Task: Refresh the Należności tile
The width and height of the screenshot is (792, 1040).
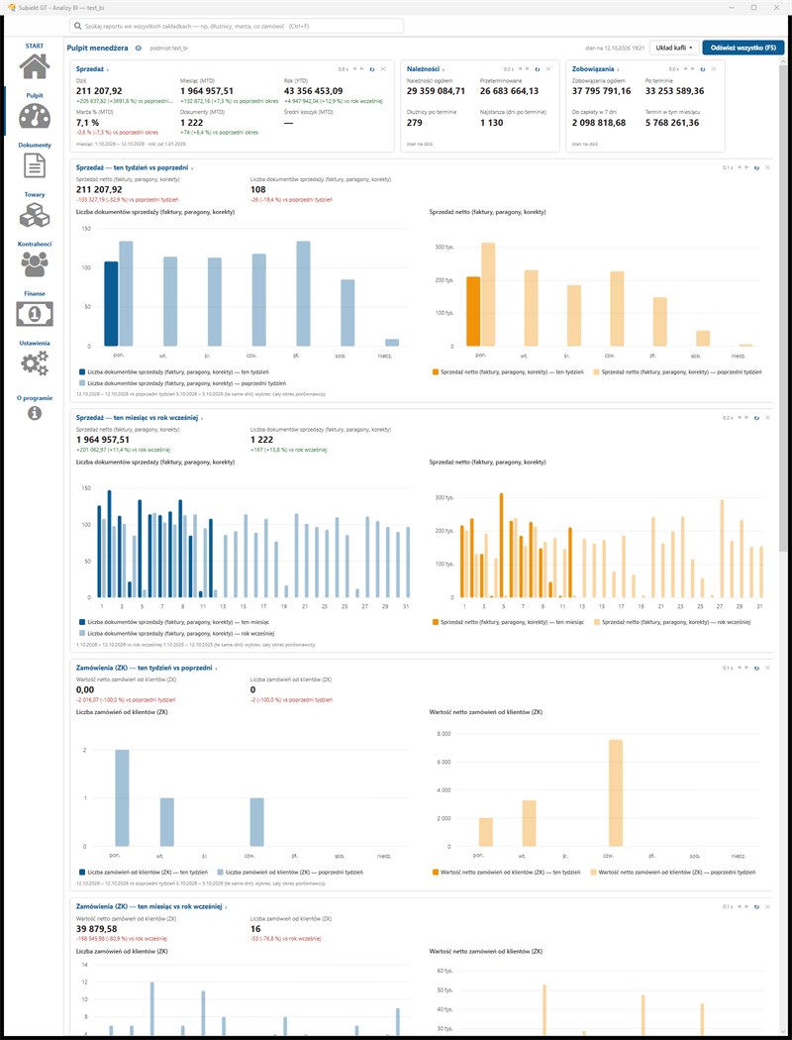Action: (538, 69)
